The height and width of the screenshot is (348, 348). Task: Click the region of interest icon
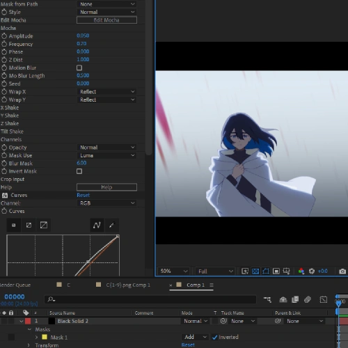[276, 271]
